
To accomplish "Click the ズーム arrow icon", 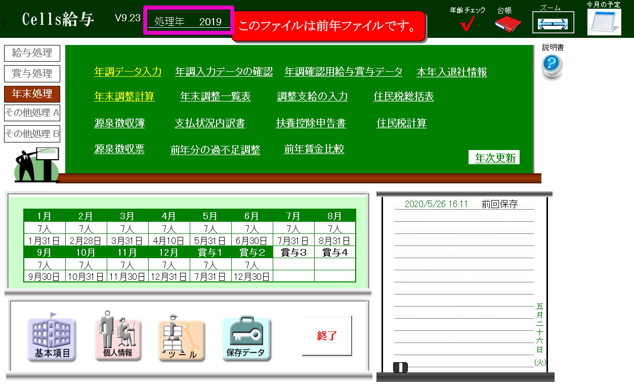I will [x=553, y=23].
